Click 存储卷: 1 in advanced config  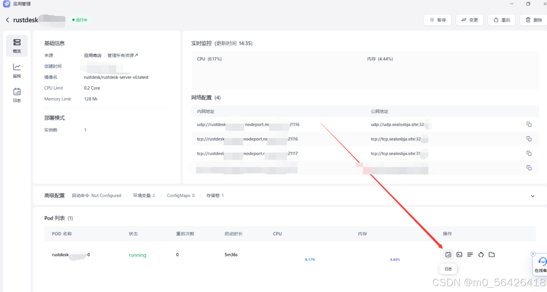pyautogui.click(x=215, y=195)
